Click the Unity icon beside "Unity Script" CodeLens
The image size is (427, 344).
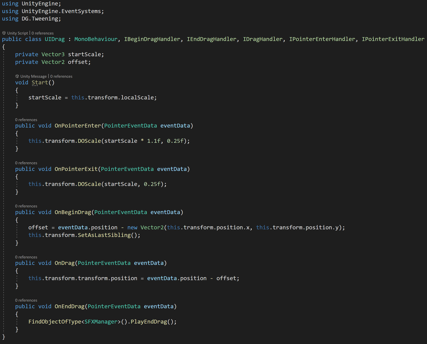[4, 32]
